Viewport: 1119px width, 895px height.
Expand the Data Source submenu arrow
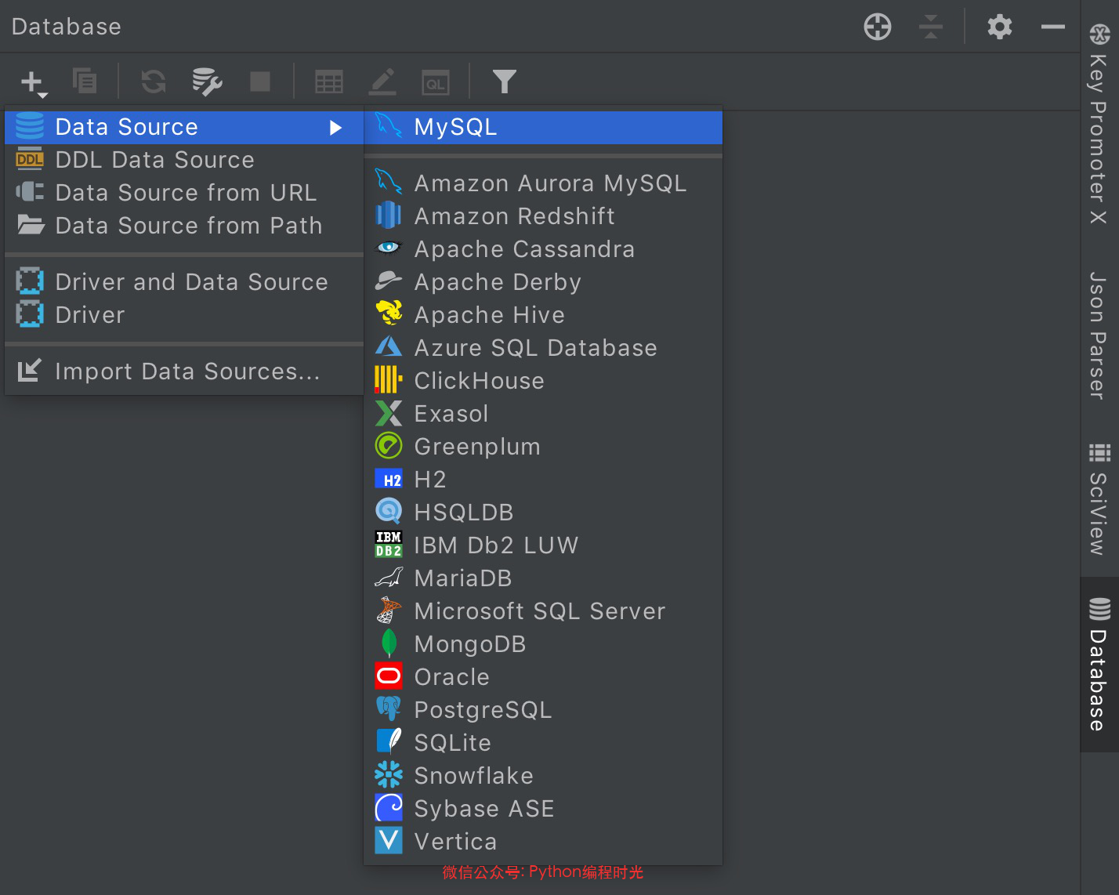pyautogui.click(x=335, y=128)
